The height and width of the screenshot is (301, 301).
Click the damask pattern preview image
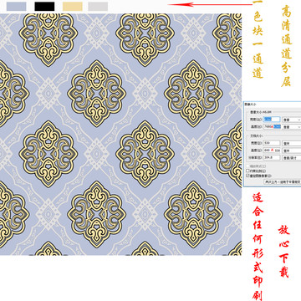click(x=120, y=135)
